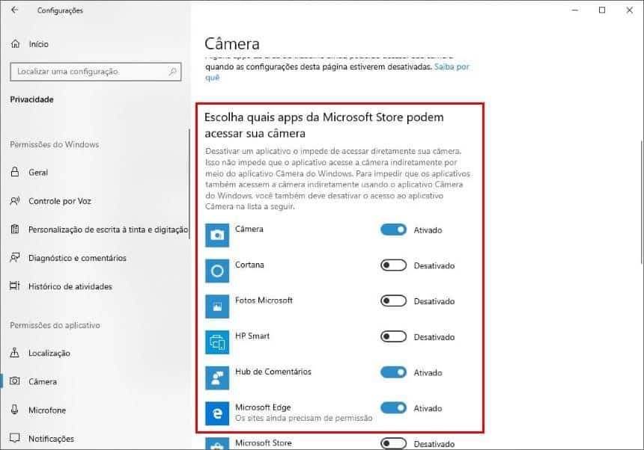Turn off Hub de Comentários camera toggle

393,372
